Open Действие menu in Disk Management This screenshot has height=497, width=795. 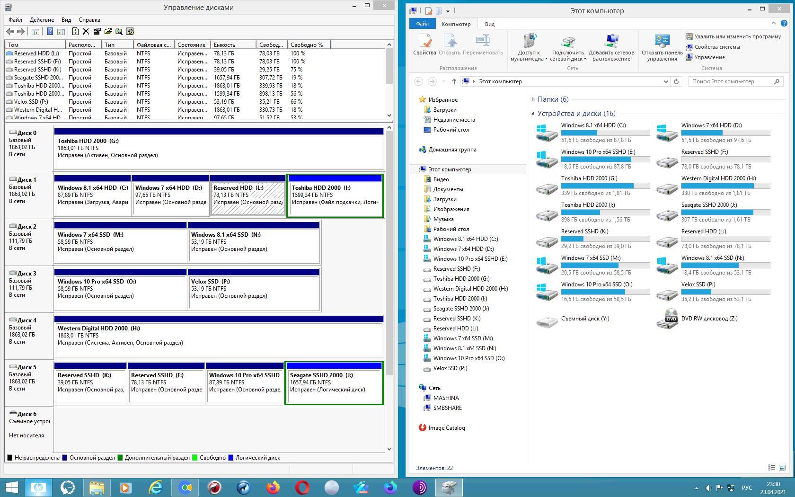click(42, 20)
